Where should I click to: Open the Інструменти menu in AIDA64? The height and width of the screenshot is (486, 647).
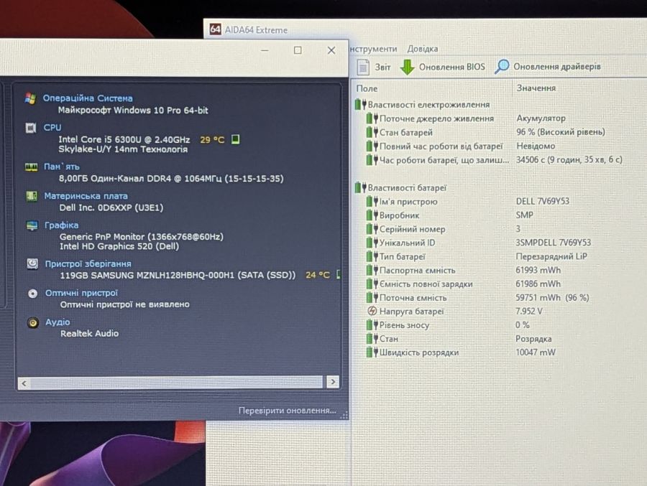(x=373, y=49)
